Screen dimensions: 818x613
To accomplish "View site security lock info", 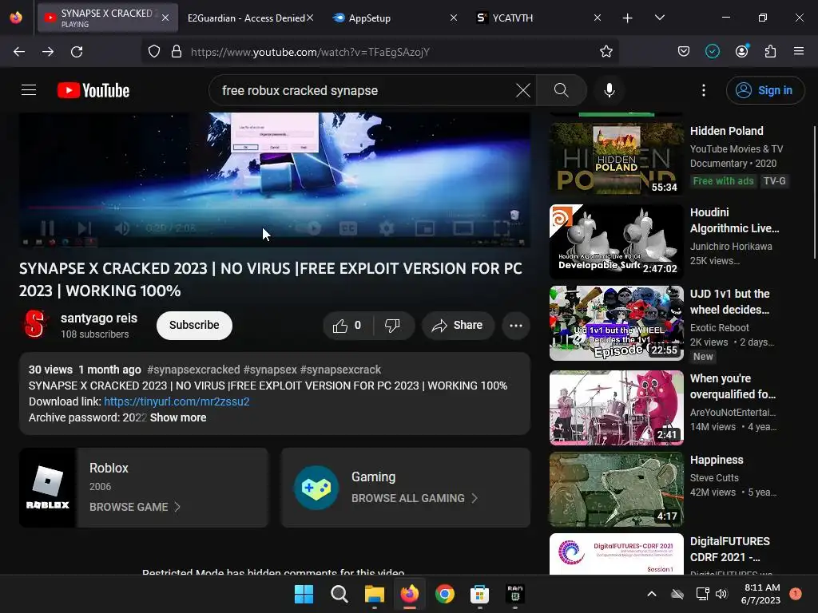I will coord(177,52).
